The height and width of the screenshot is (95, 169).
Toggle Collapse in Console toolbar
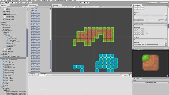coord(36,75)
